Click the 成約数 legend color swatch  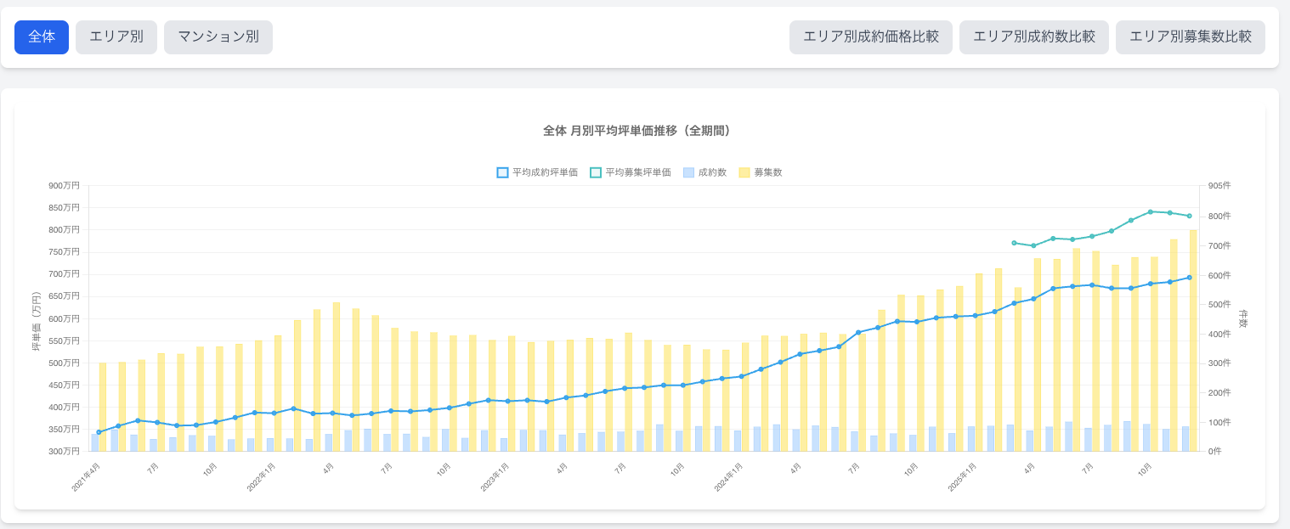[x=689, y=172]
